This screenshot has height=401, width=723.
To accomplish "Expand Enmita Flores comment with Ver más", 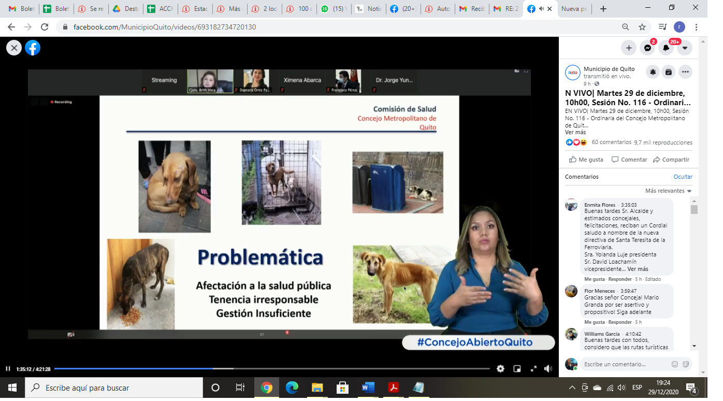I will (x=638, y=269).
